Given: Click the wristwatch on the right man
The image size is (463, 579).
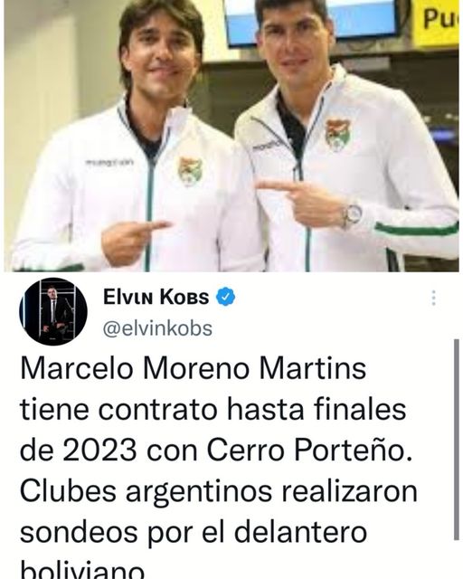Looking at the screenshot, I should [352, 215].
